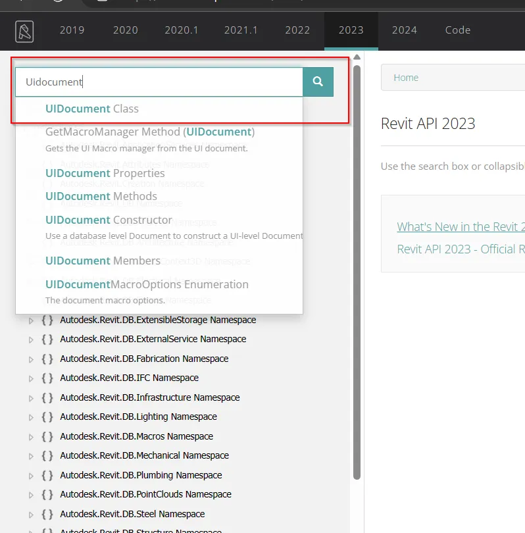Open Revit API 2023 - Official link
The width and height of the screenshot is (525, 533).
click(461, 249)
